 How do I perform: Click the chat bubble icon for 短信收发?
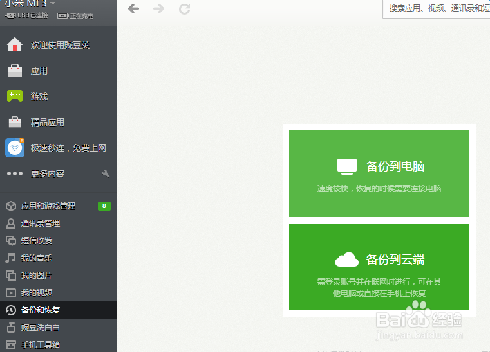(x=11, y=241)
